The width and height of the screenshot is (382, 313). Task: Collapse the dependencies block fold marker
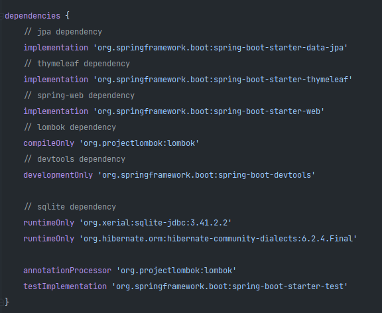point(2,16)
